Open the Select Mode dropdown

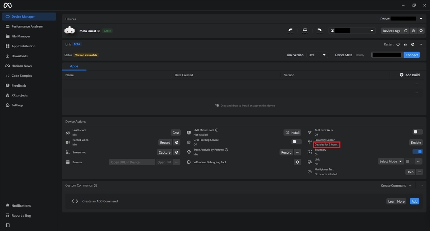(x=391, y=162)
